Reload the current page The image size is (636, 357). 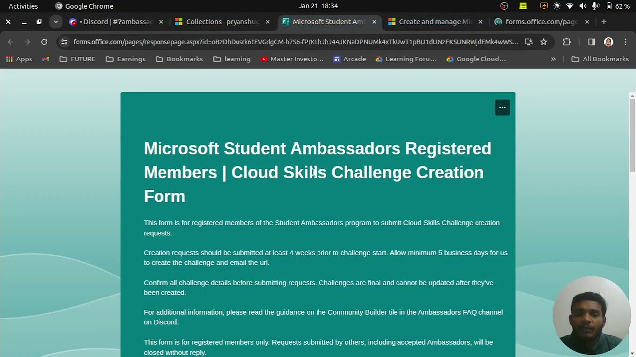click(44, 42)
